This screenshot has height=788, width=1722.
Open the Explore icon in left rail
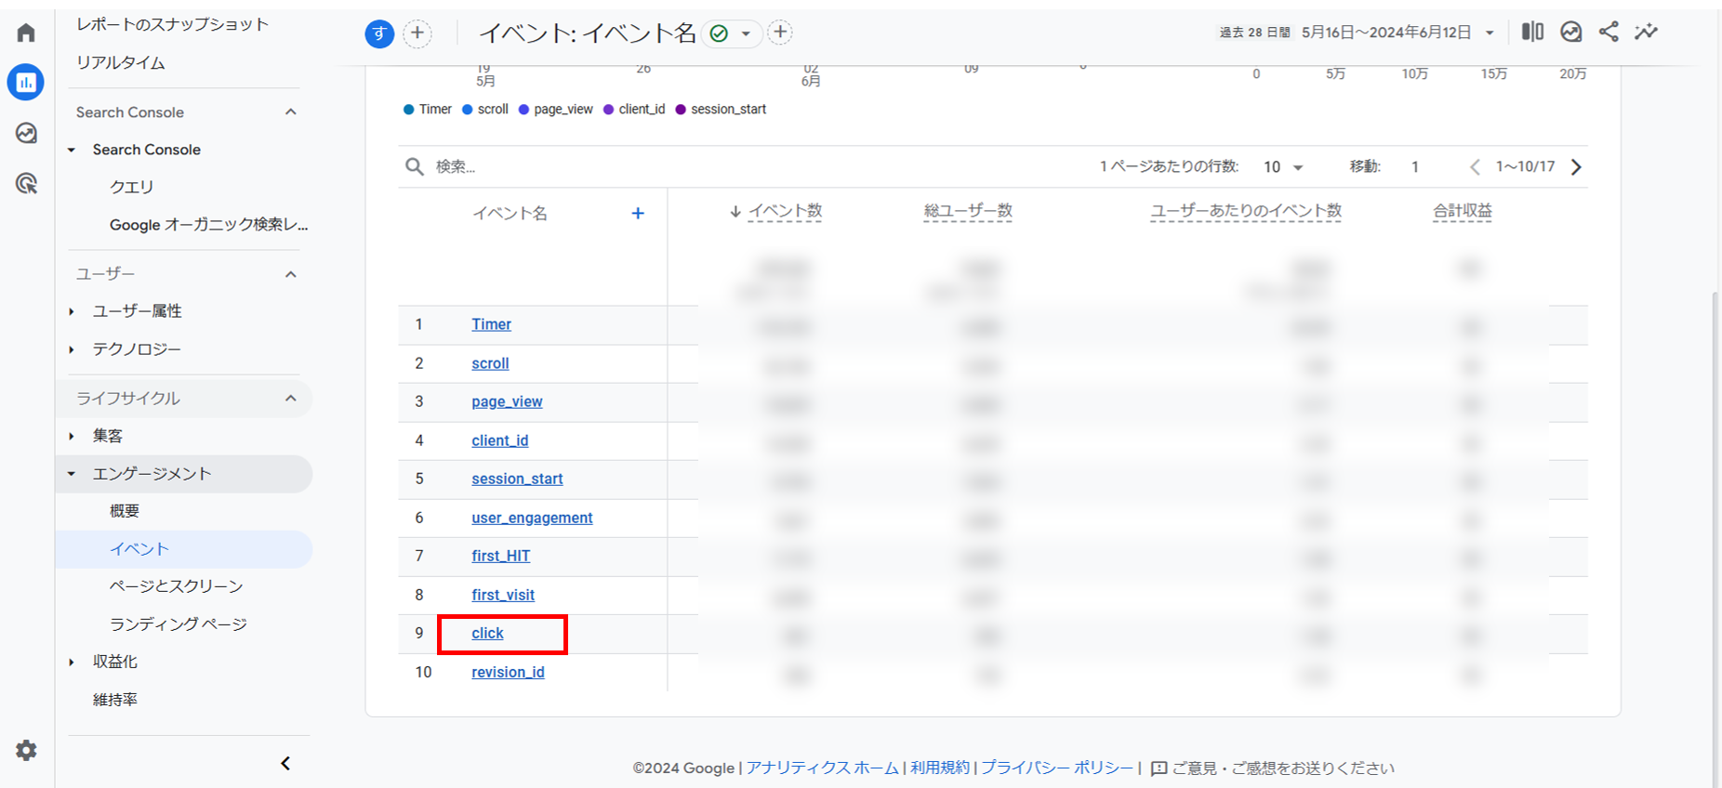(x=26, y=133)
